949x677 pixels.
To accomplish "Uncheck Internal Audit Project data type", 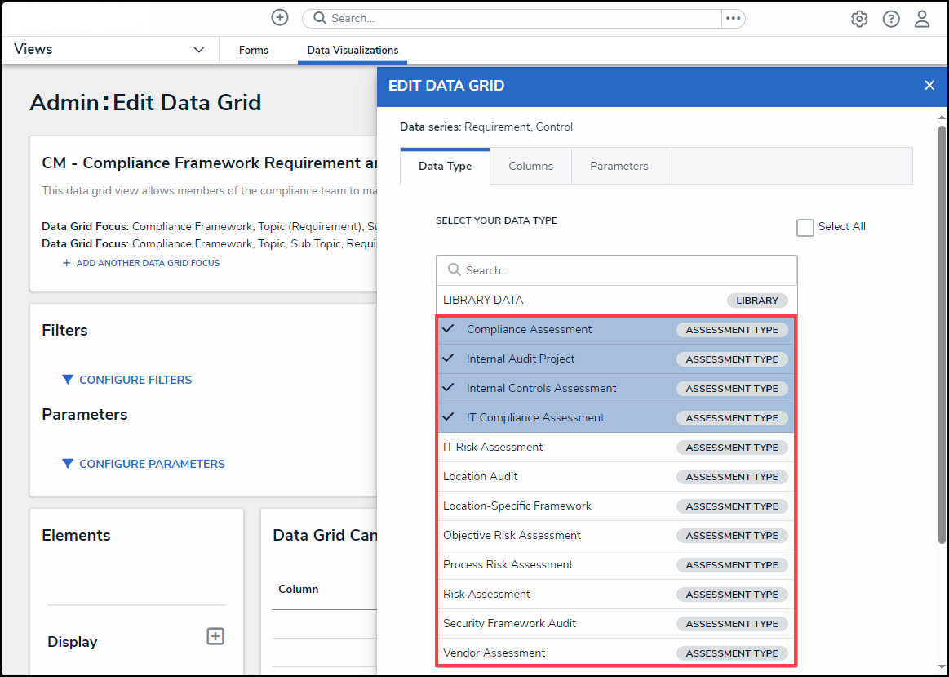I will pos(521,359).
